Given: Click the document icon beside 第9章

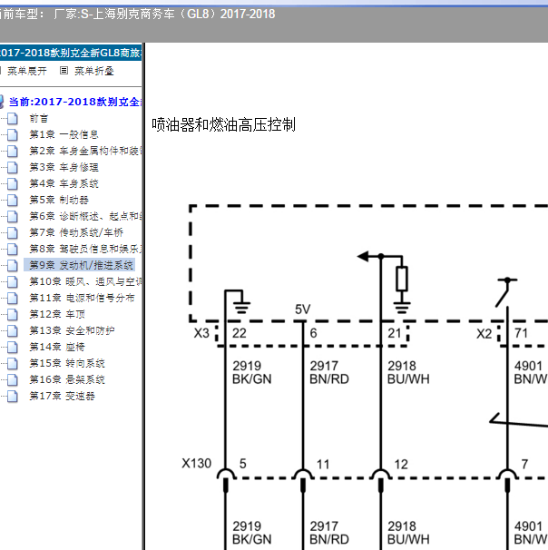Looking at the screenshot, I should [x=13, y=266].
